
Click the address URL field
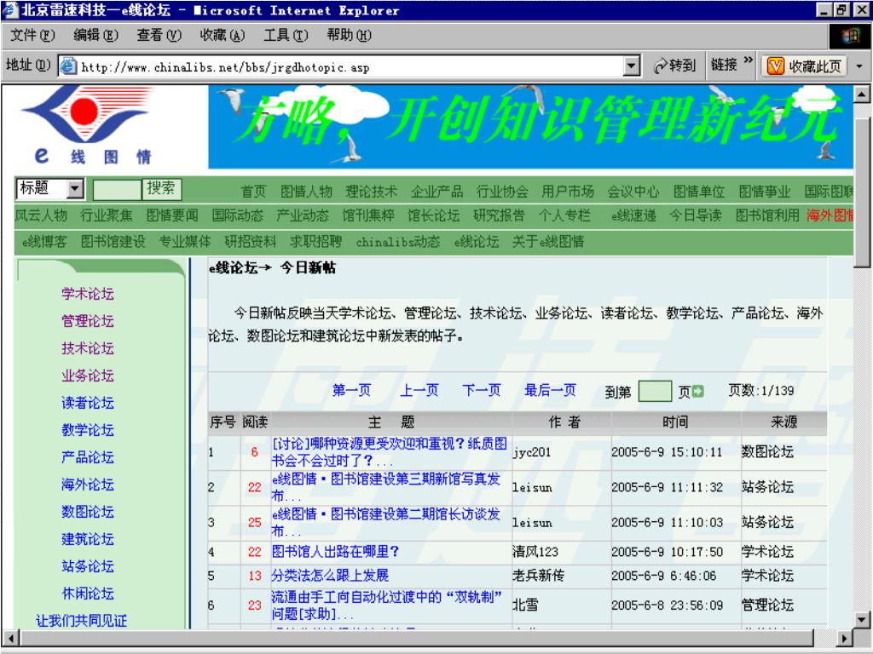click(350, 66)
